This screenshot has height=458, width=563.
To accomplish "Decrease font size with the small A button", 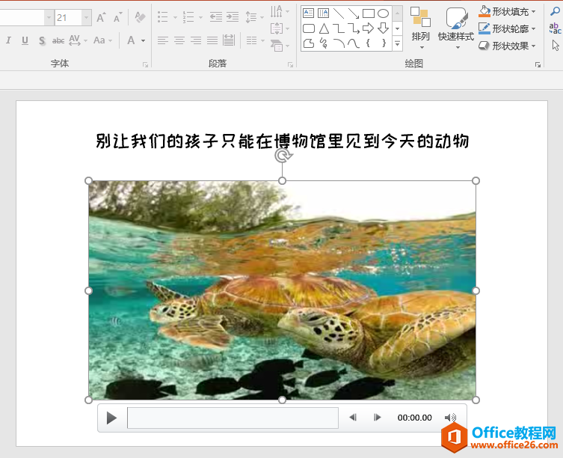I will (117, 17).
